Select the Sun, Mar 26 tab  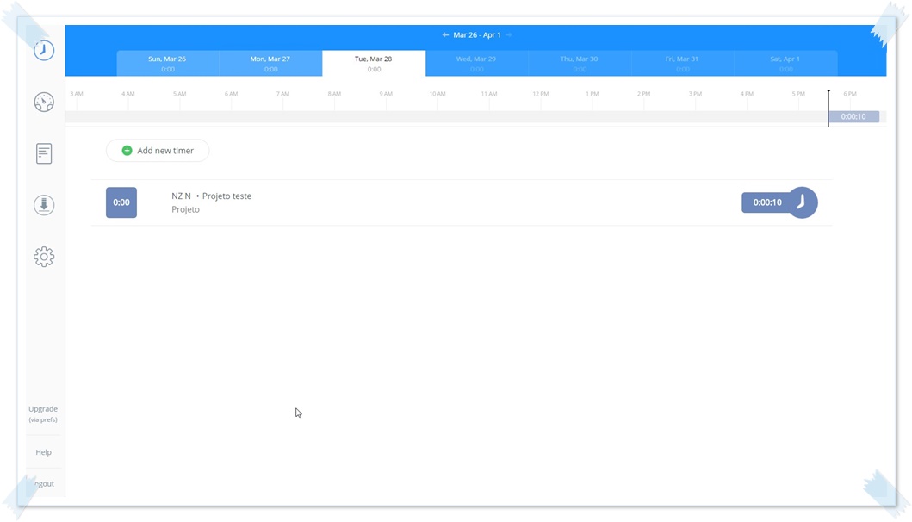pos(168,64)
